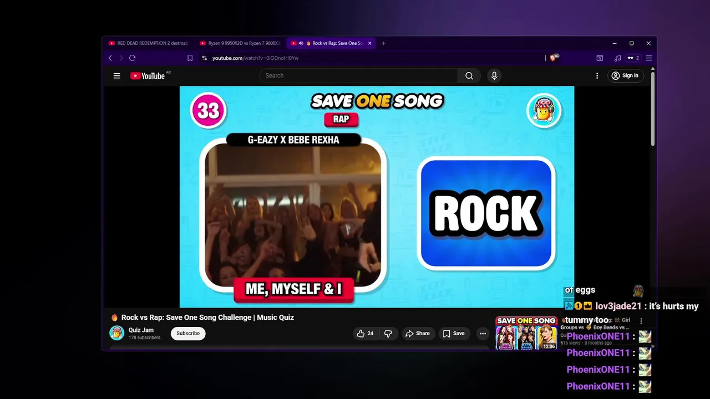Open site settings icon beside URL
710x399 pixels.
pos(204,58)
